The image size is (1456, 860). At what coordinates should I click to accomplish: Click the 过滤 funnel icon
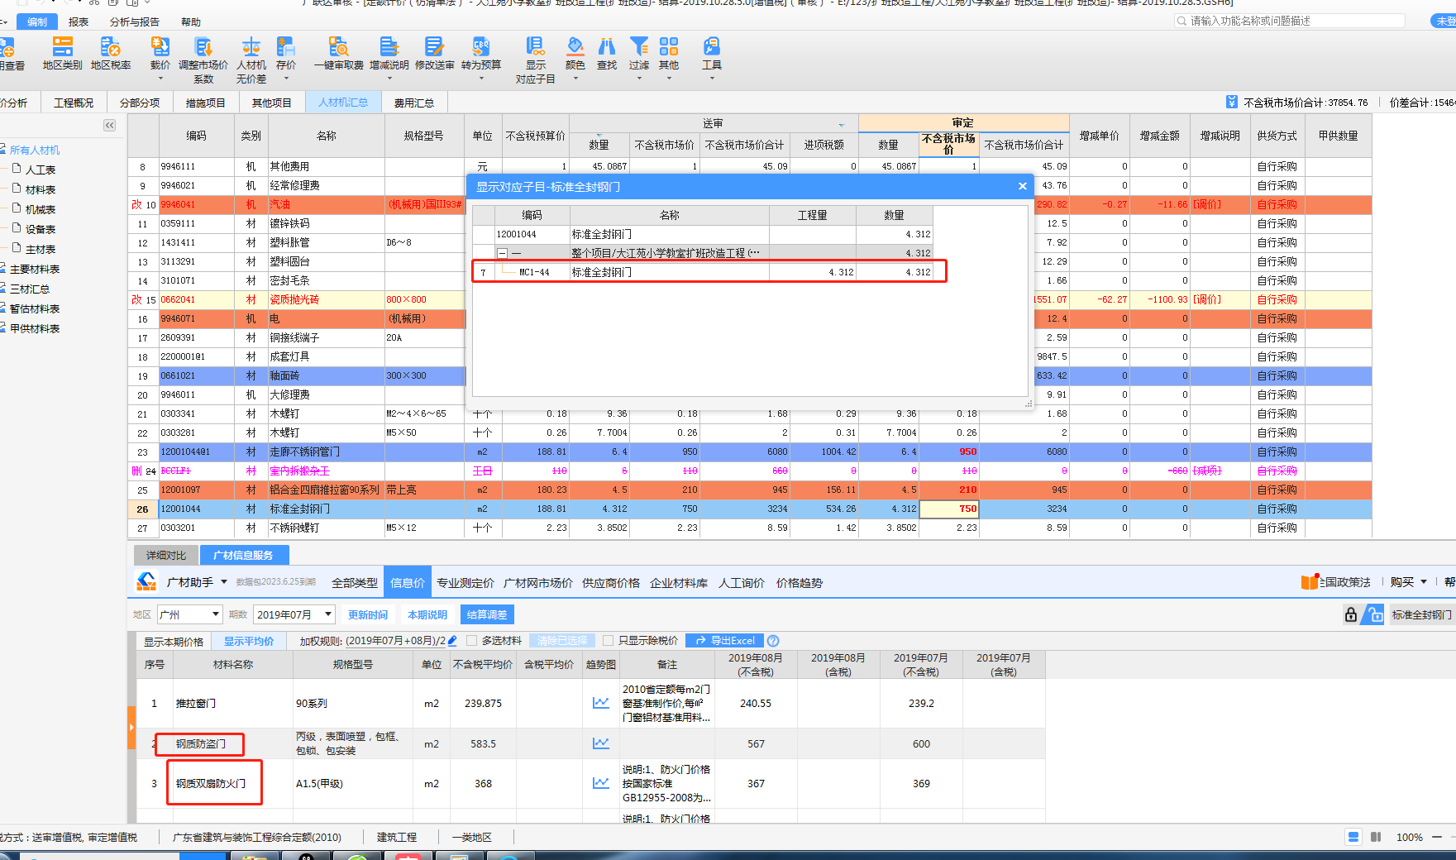point(639,46)
